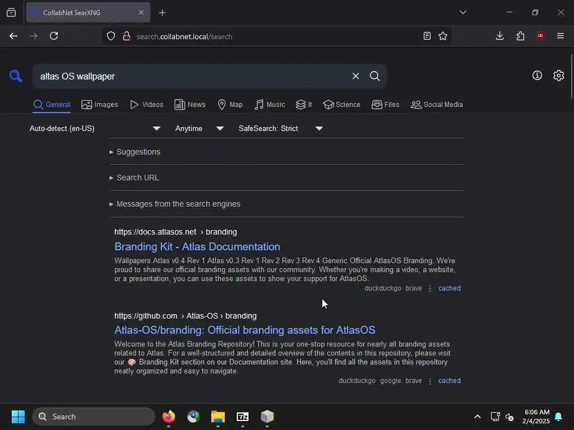Open Firefox View icon
The height and width of the screenshot is (430, 574).
(x=11, y=12)
